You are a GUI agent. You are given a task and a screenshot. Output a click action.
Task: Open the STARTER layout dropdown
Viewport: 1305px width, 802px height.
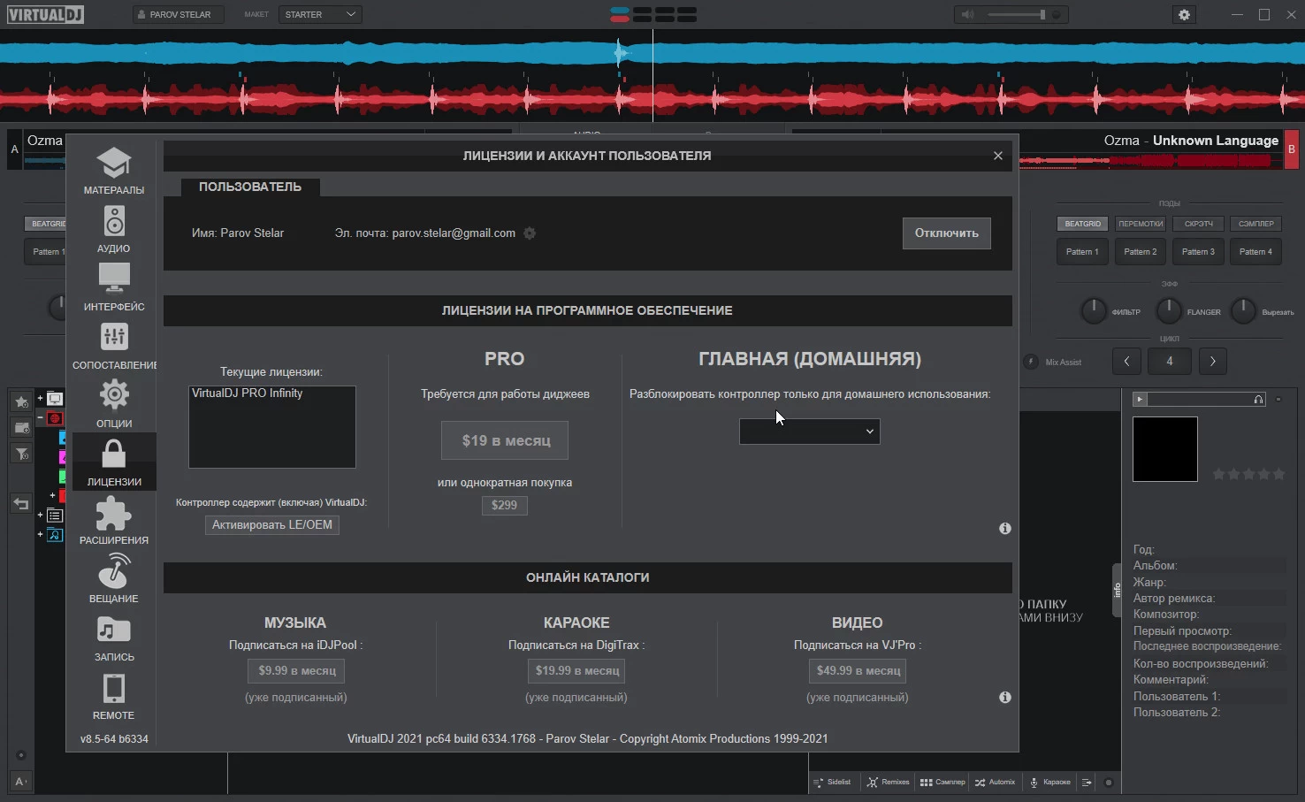(320, 15)
